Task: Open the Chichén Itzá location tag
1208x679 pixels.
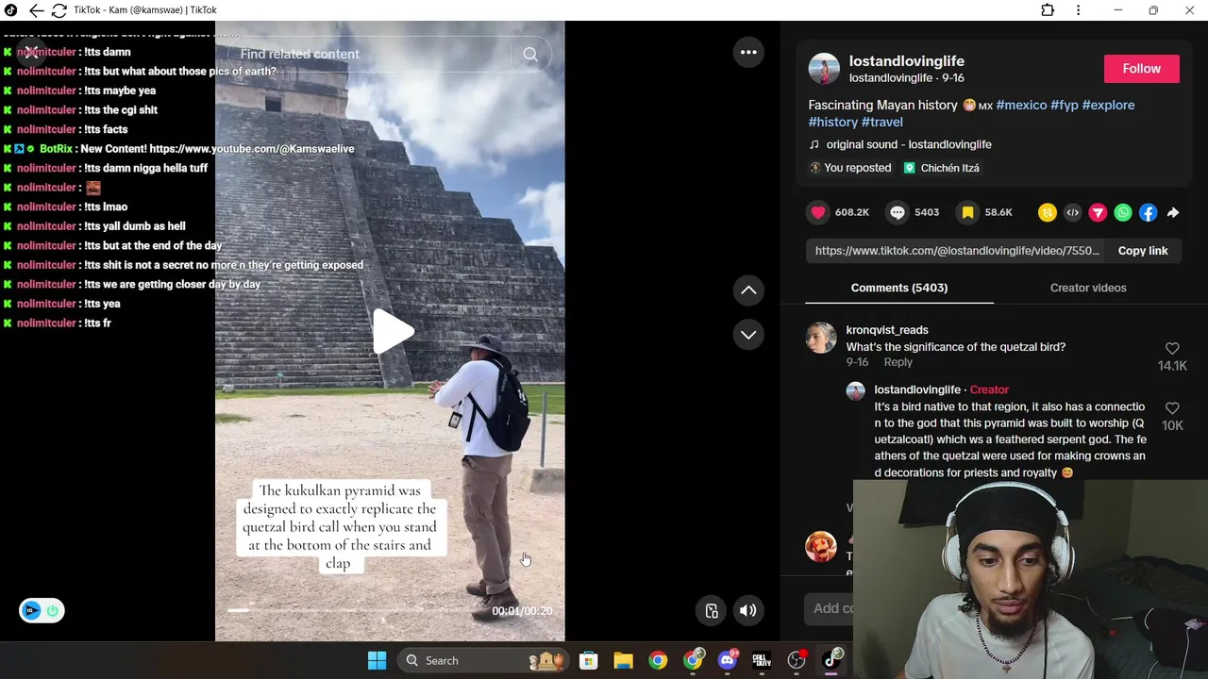Action: (942, 168)
